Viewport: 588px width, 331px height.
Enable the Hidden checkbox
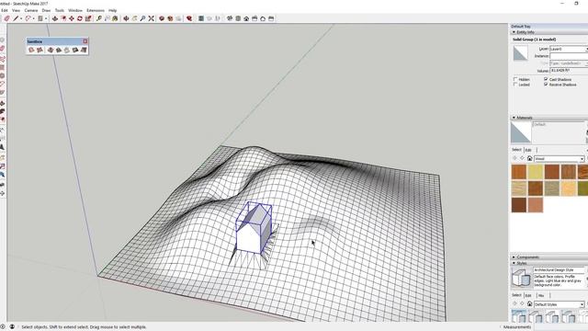click(x=515, y=80)
